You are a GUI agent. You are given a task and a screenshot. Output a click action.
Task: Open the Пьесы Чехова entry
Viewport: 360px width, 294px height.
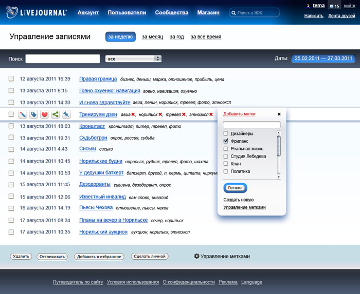96,207
